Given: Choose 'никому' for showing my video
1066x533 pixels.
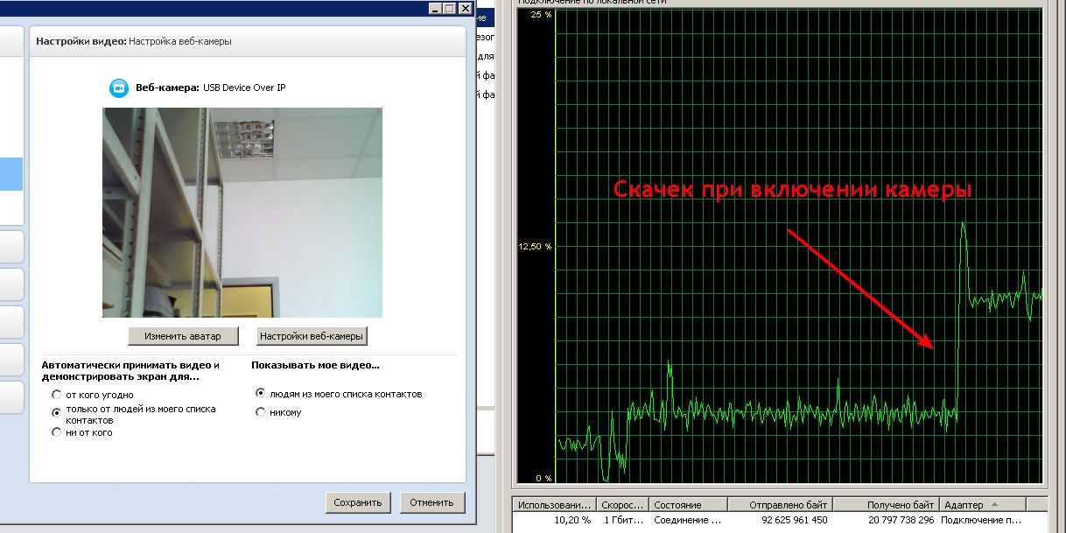Looking at the screenshot, I should click(260, 412).
